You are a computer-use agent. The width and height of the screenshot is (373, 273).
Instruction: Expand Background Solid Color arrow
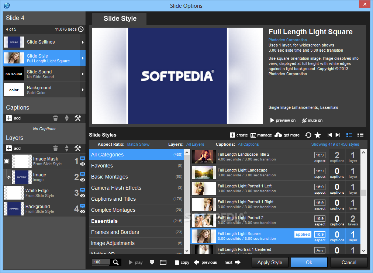83,90
